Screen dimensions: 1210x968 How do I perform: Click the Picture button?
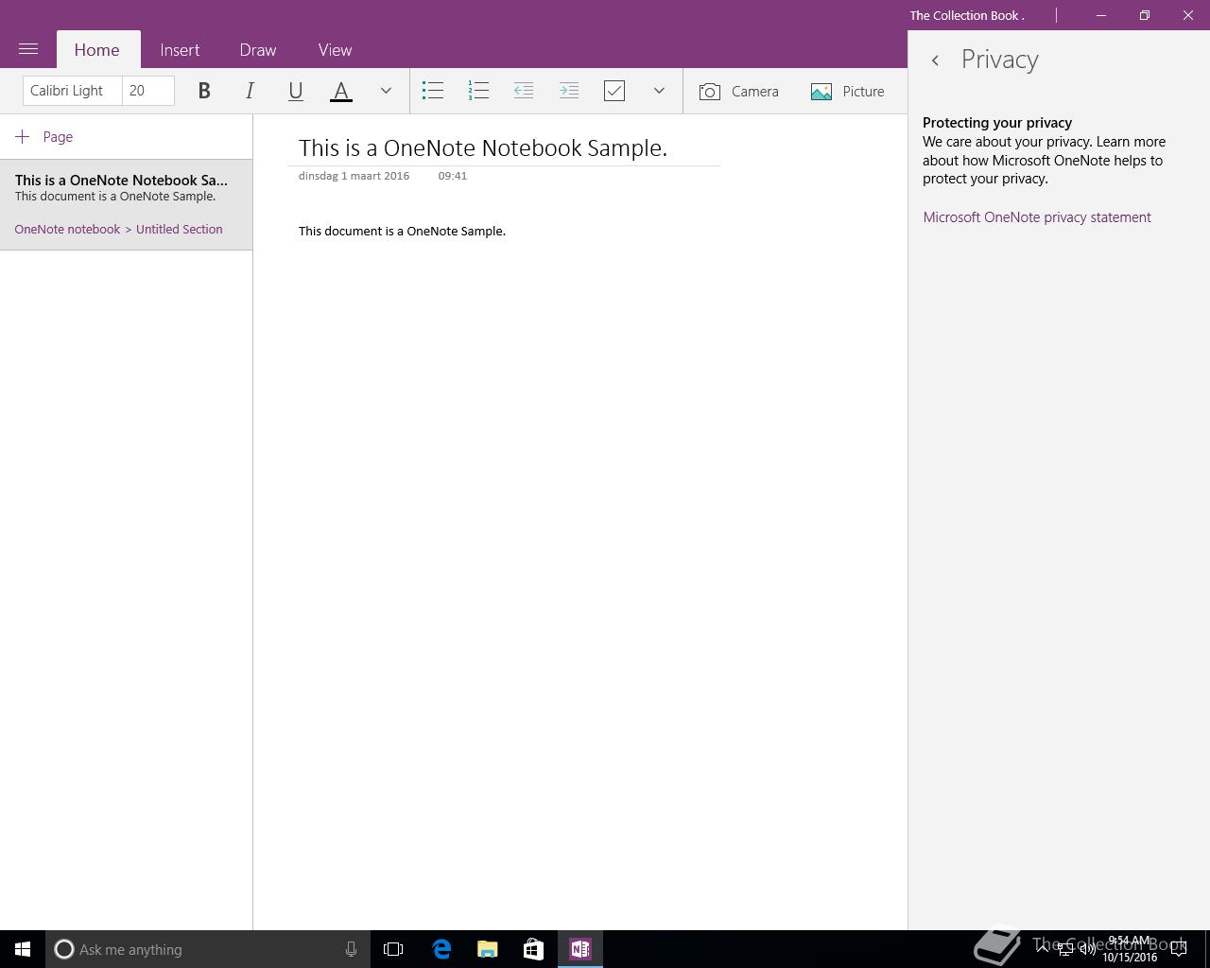[x=848, y=92]
